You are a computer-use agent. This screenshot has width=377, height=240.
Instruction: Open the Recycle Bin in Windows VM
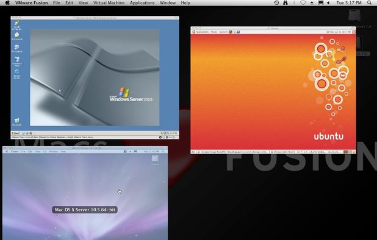pos(17,122)
